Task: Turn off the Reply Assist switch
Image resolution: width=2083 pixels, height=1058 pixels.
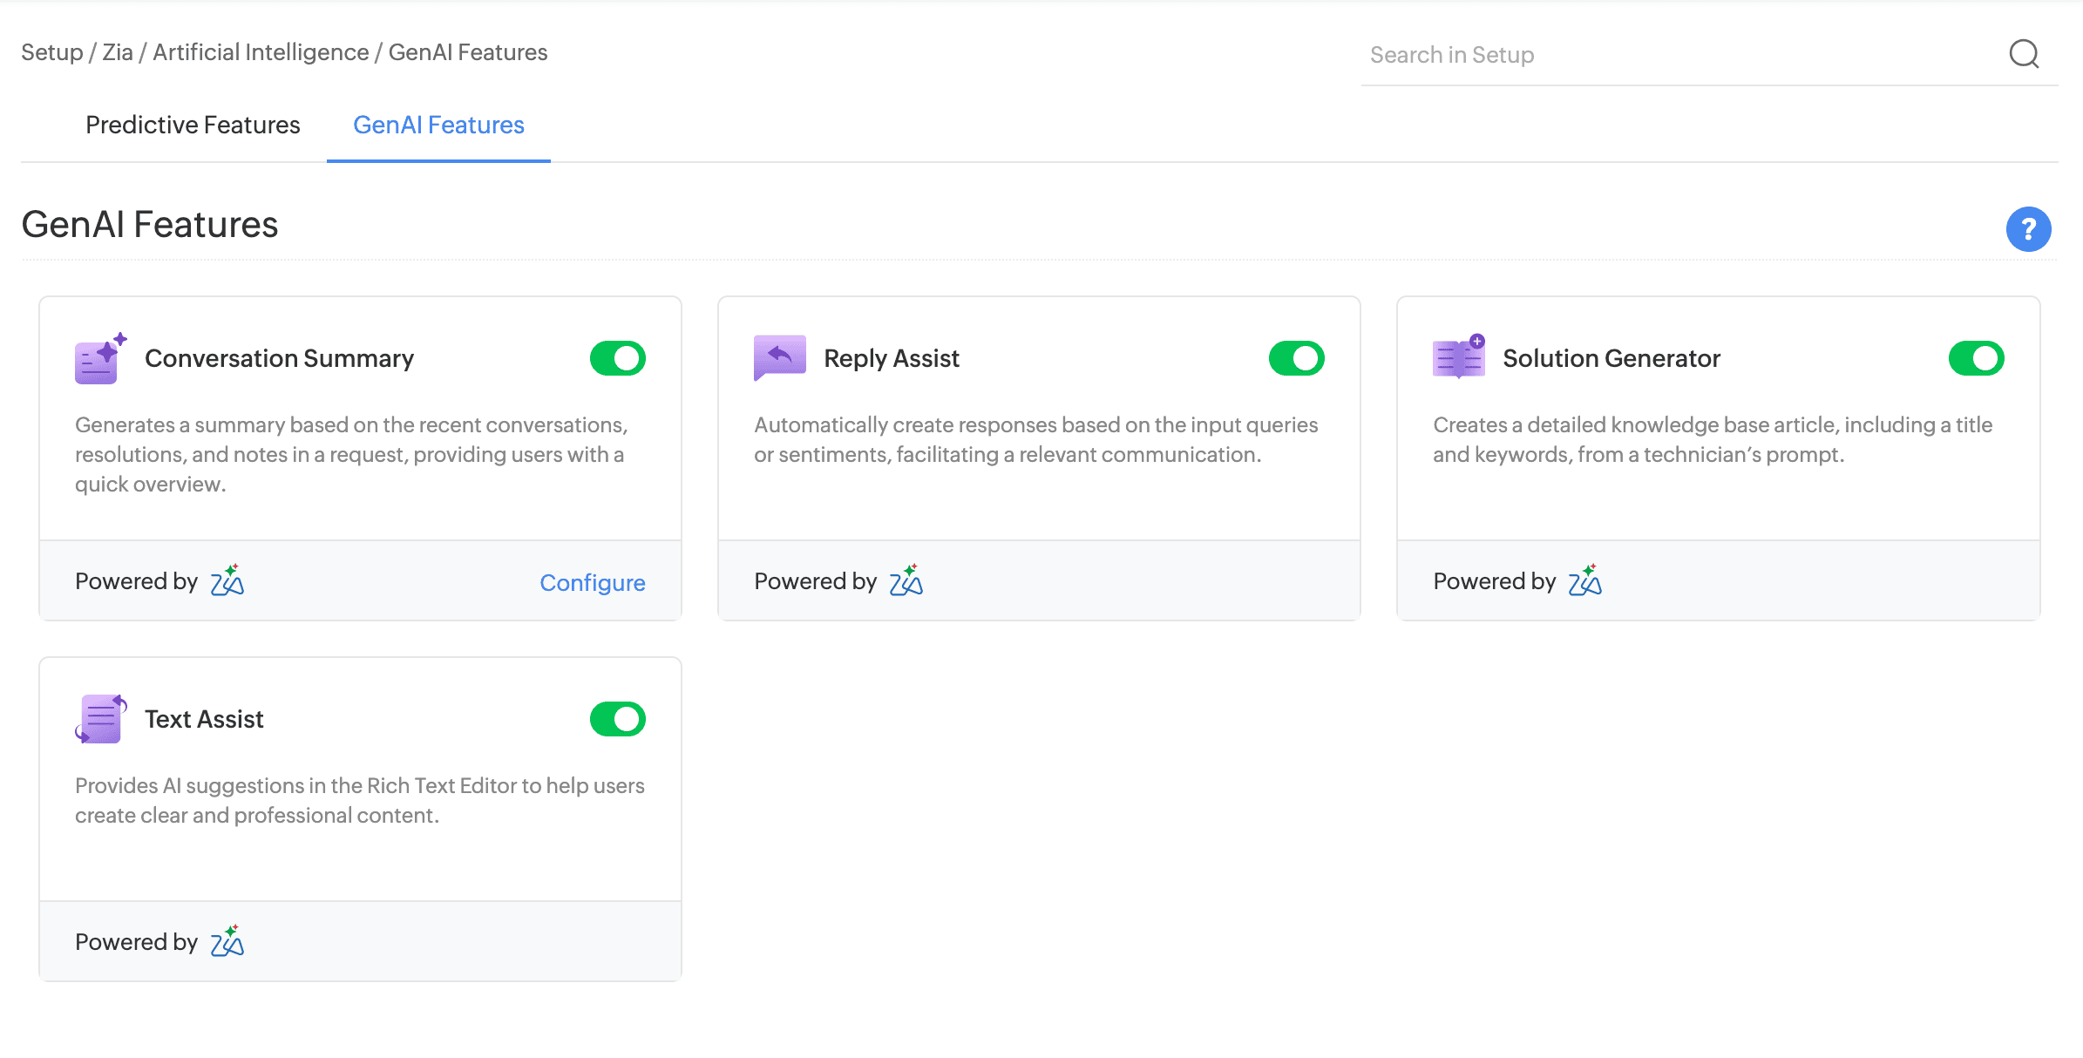Action: [1296, 358]
